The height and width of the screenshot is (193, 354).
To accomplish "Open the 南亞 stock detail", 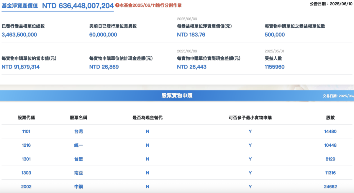I will 78,172.
